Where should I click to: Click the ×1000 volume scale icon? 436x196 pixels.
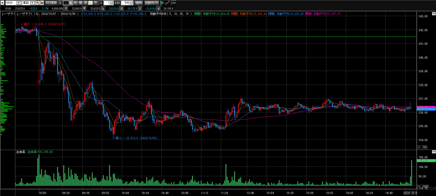422,187
